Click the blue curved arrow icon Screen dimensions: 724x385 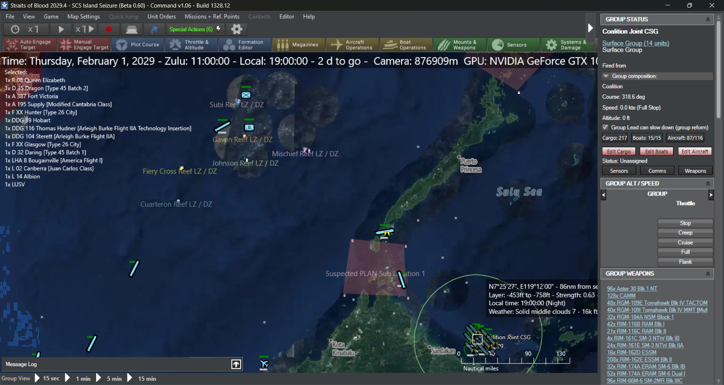pyautogui.click(x=154, y=29)
